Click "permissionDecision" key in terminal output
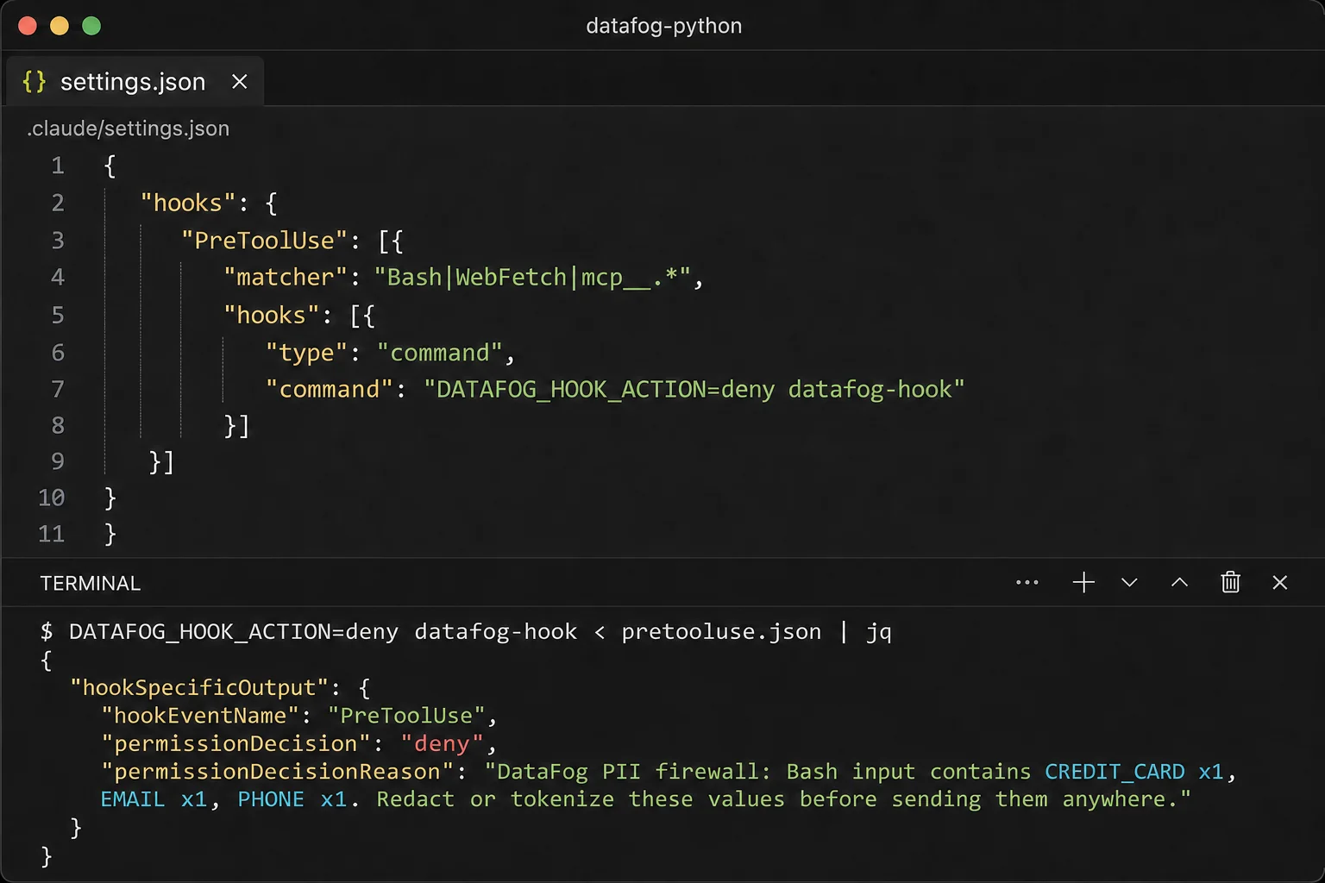The image size is (1325, 883). click(x=236, y=743)
